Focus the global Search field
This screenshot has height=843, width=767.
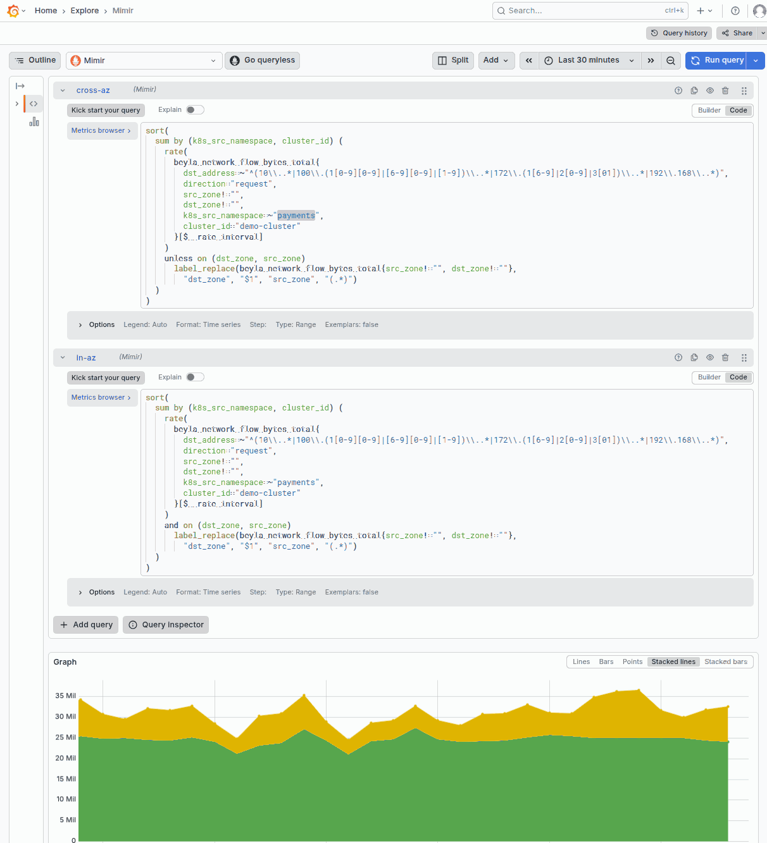pyautogui.click(x=590, y=11)
